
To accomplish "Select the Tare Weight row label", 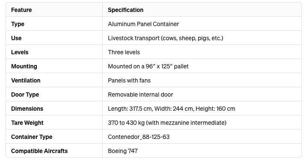I will coord(27,123).
